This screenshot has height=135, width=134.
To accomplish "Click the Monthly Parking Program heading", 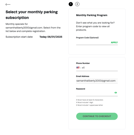I will (x=92, y=15).
